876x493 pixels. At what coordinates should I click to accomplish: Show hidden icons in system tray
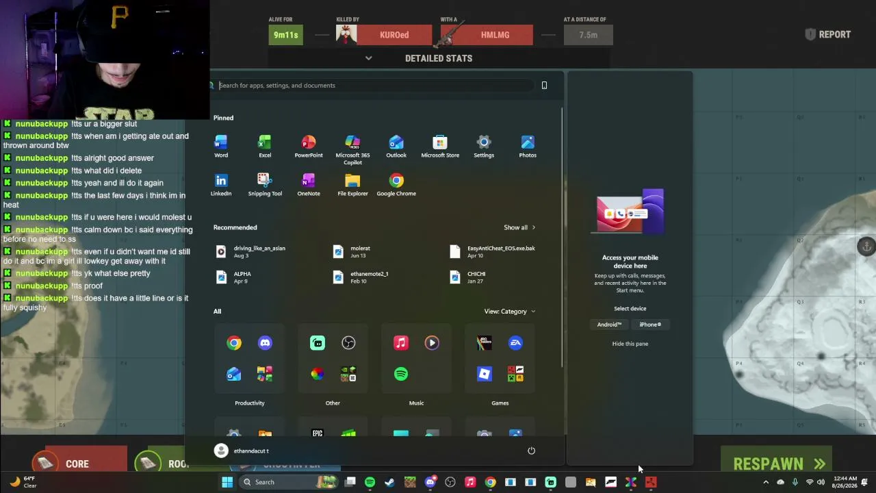[x=766, y=482]
